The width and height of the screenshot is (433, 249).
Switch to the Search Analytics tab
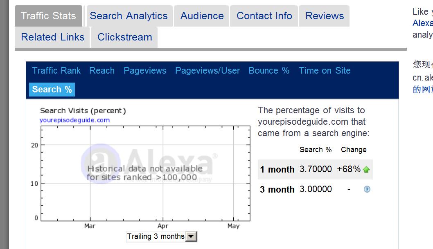(x=129, y=16)
